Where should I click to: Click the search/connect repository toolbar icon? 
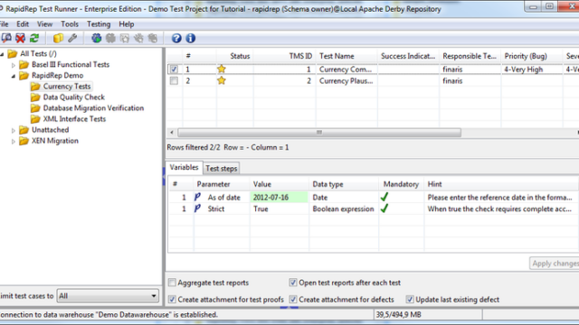tap(6, 38)
